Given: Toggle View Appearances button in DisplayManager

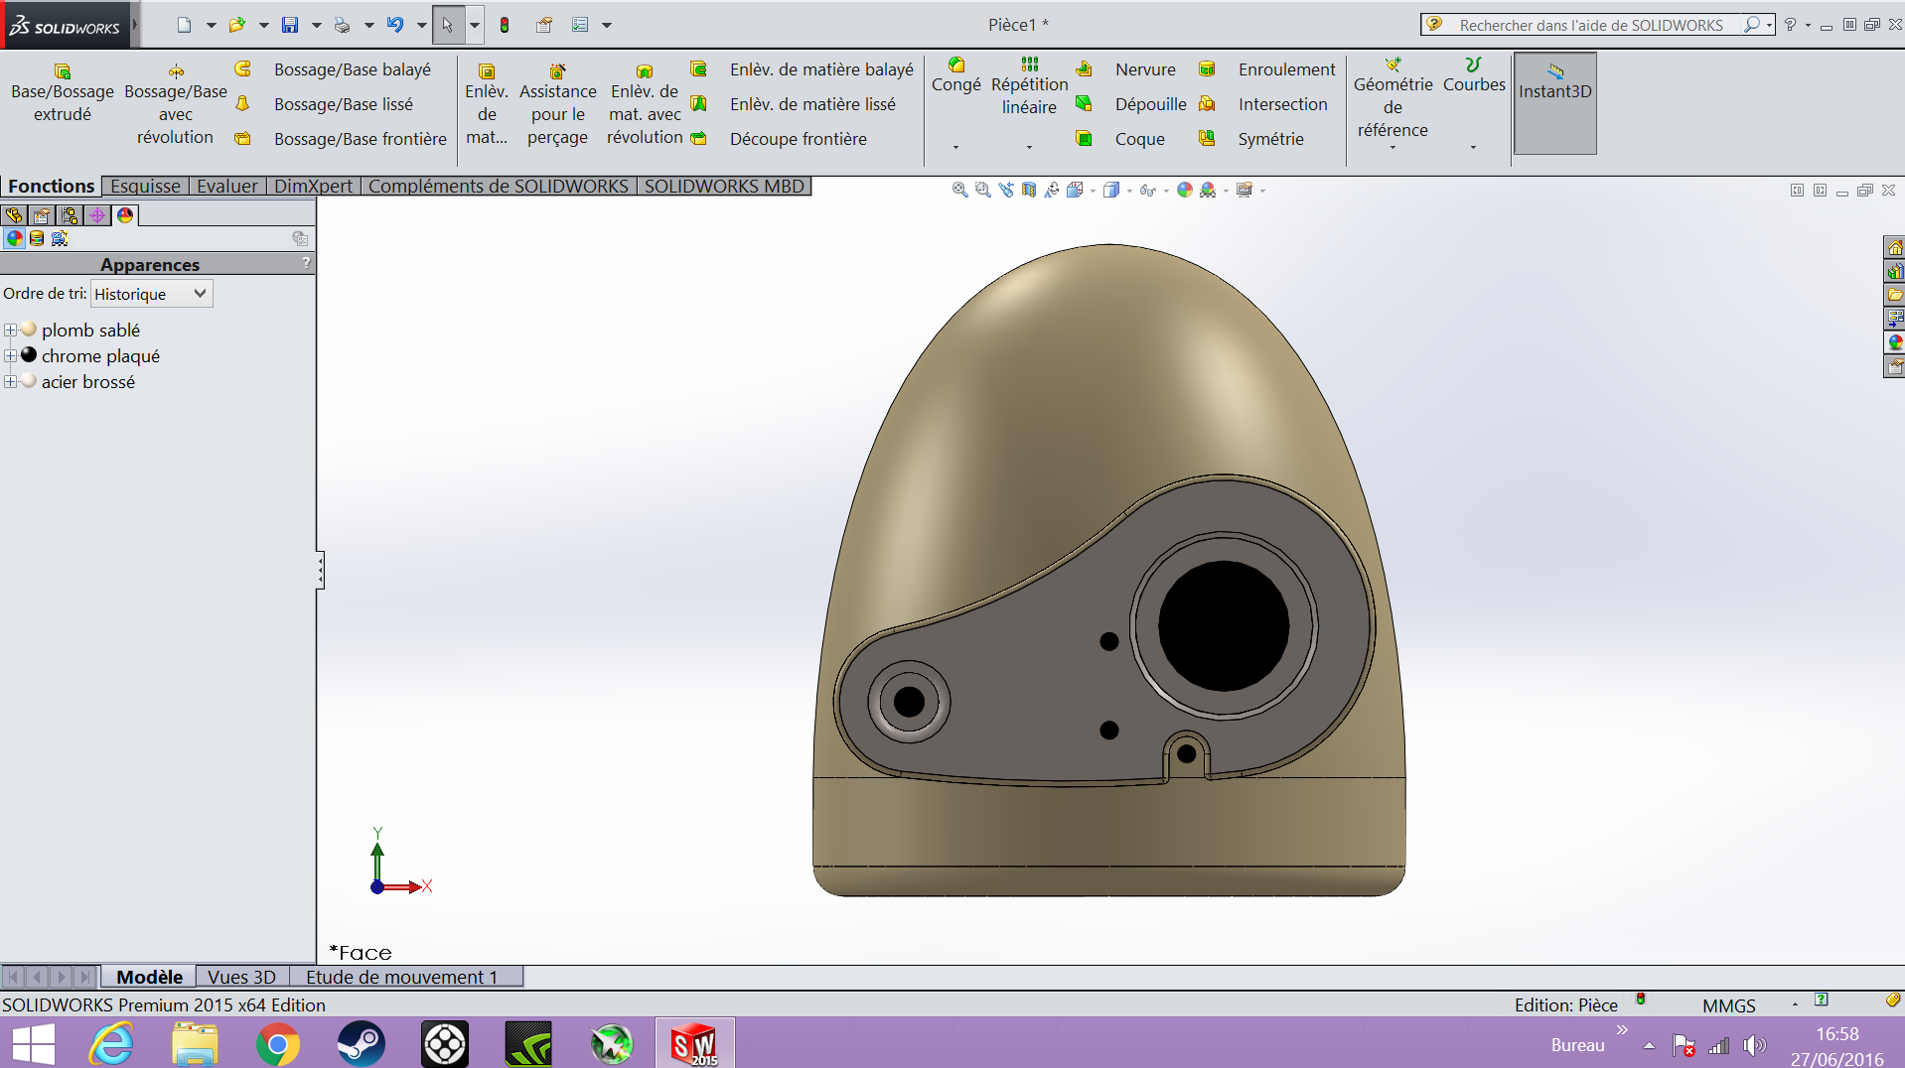Looking at the screenshot, I should click(x=14, y=238).
